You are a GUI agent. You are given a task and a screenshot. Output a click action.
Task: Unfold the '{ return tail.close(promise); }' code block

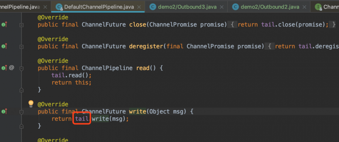[x=282, y=24]
